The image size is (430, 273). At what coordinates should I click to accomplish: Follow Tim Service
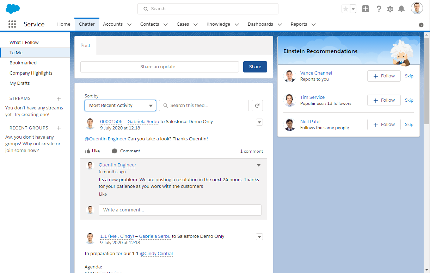click(x=383, y=100)
